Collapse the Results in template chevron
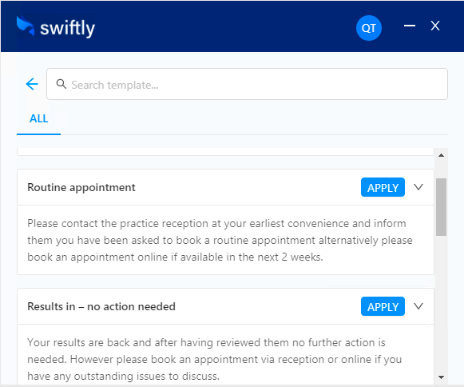The image size is (464, 387). (x=418, y=306)
